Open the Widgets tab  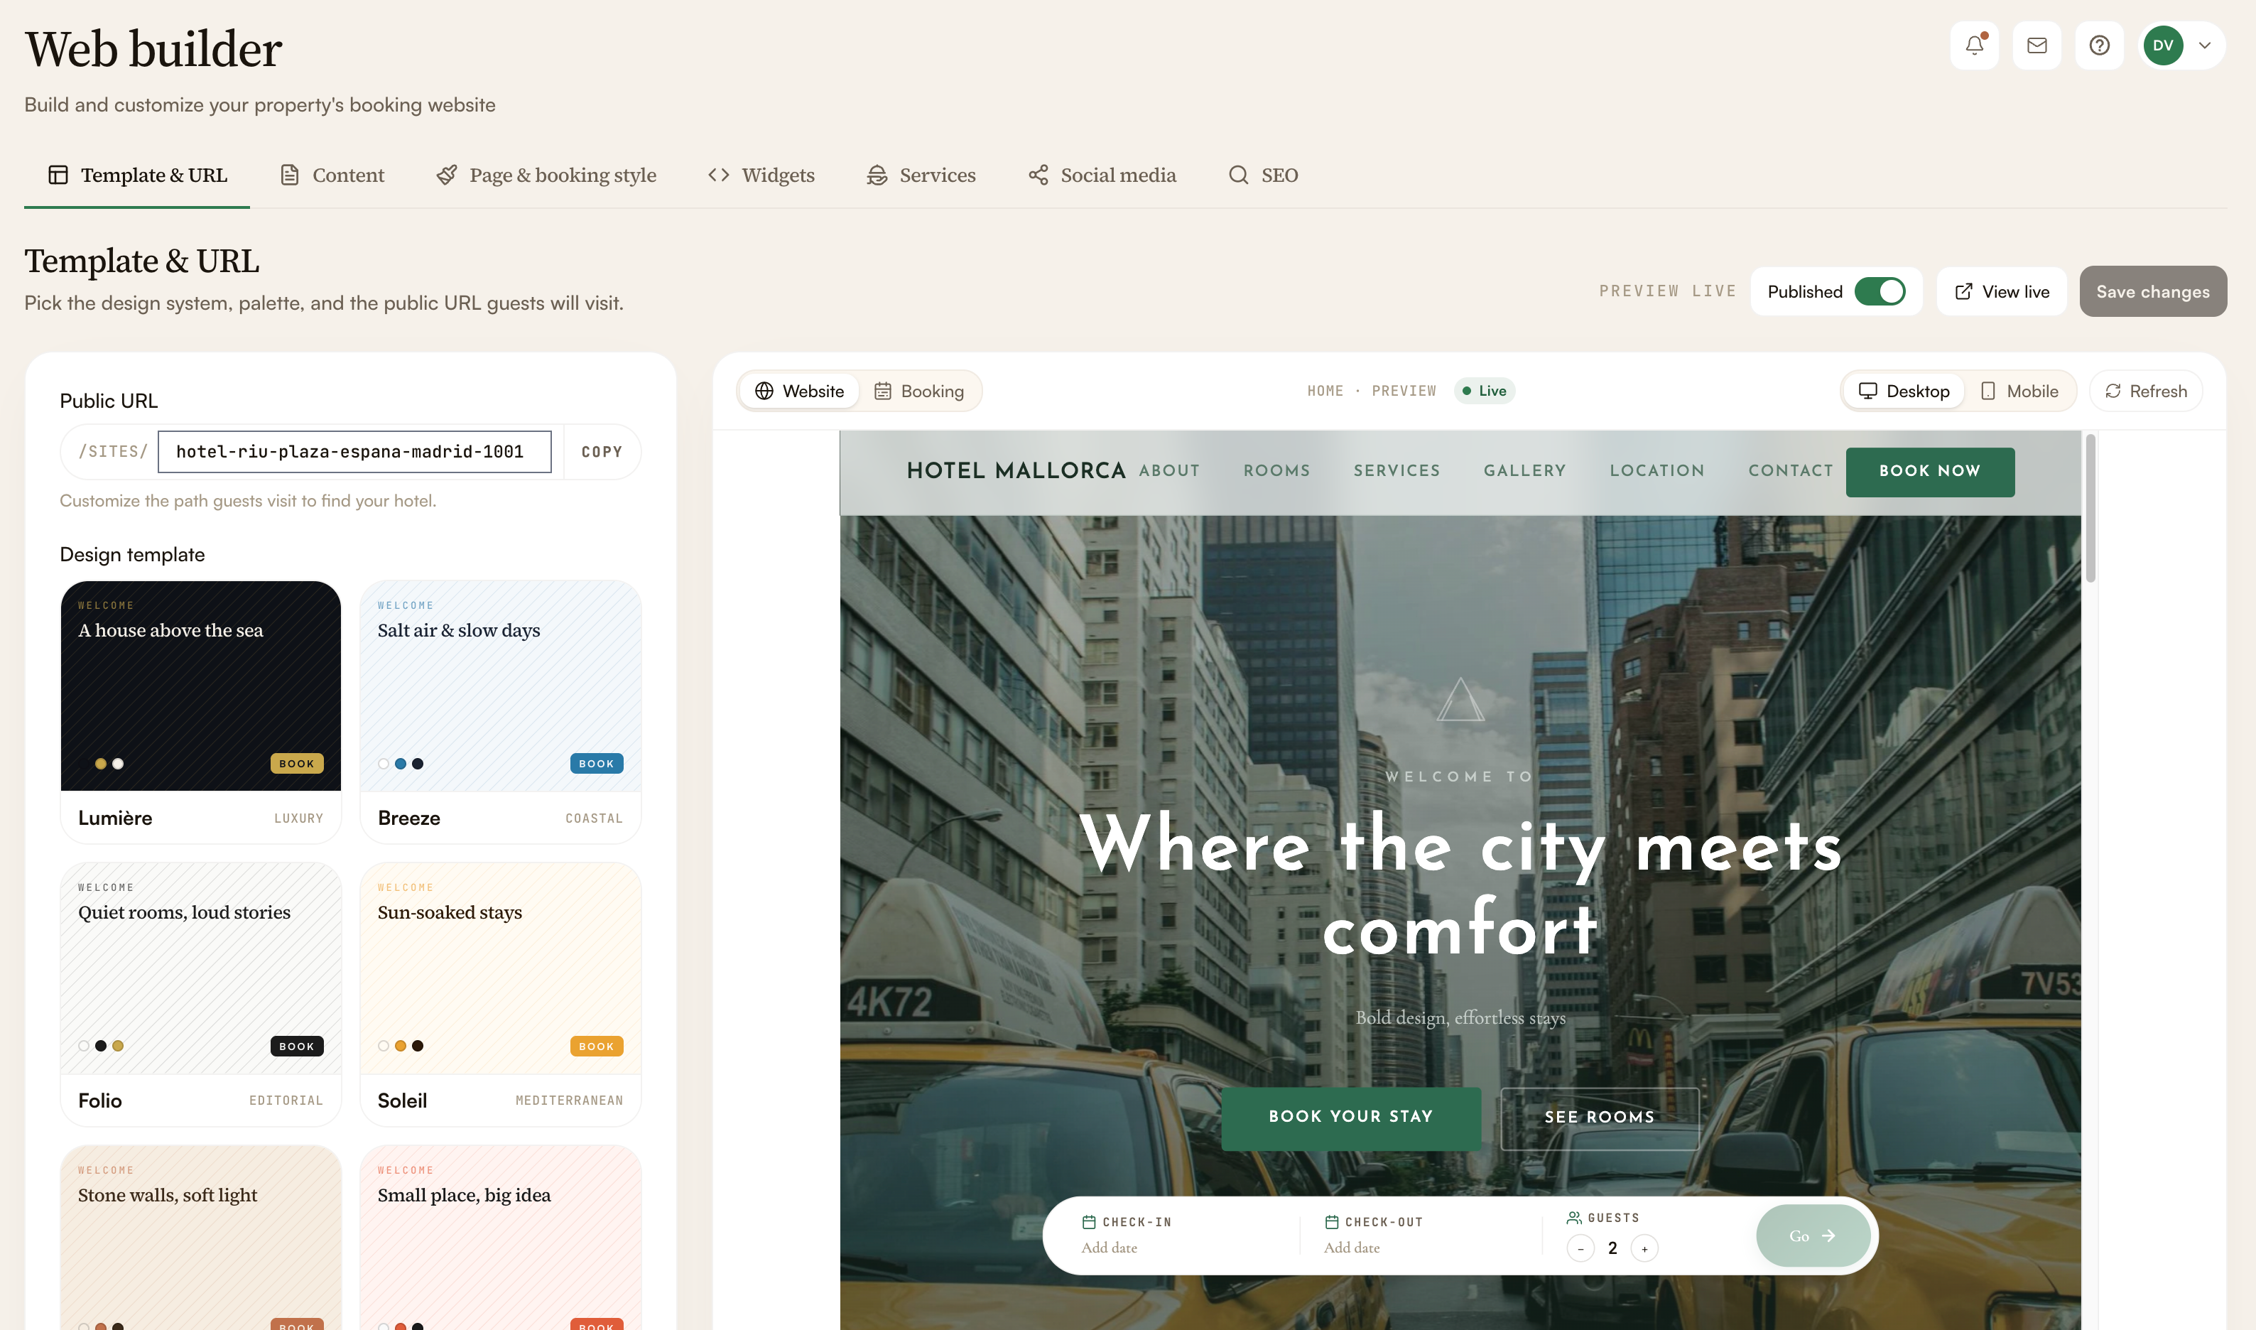pos(761,175)
